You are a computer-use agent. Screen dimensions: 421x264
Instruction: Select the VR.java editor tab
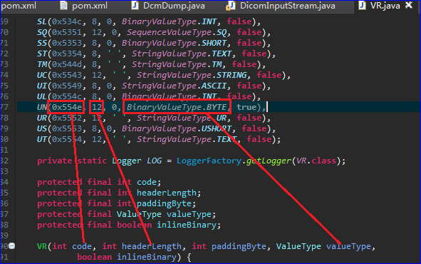click(385, 6)
